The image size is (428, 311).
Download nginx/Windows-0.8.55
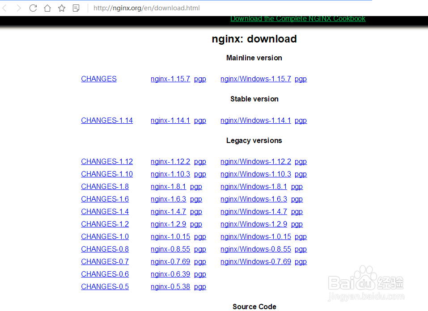(256, 249)
